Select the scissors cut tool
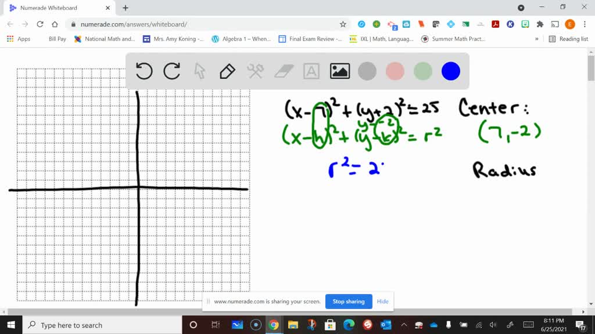Image resolution: width=595 pixels, height=334 pixels. 255,71
